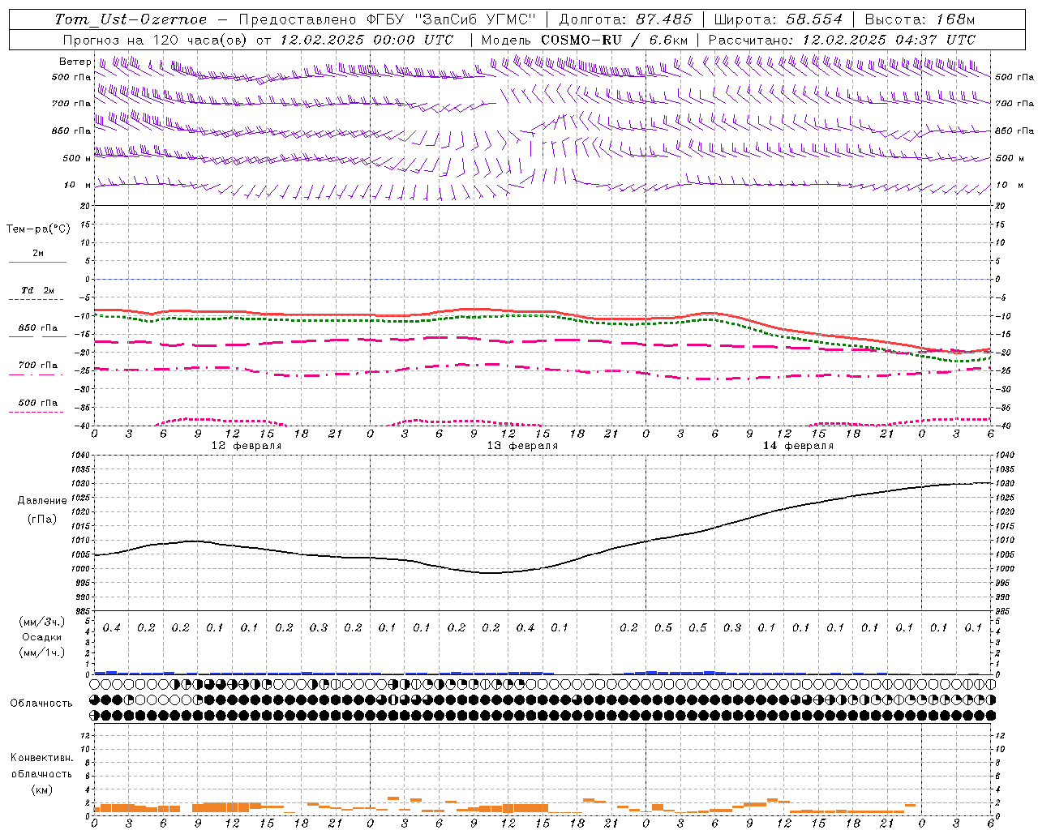The width and height of the screenshot is (1038, 830).
Task: Click the 'Ветер' wind panel label
Action: point(75,62)
